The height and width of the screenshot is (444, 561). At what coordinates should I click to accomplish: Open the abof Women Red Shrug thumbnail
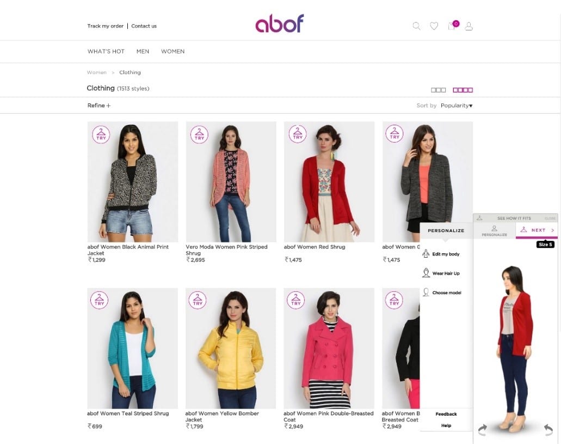tap(329, 181)
